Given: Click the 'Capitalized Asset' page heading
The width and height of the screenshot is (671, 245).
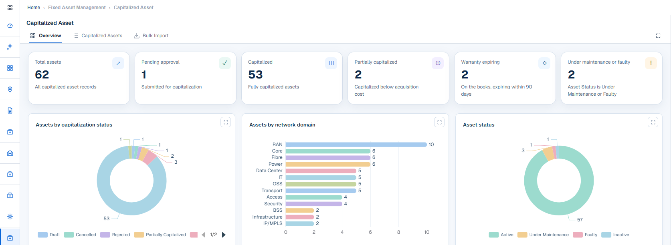Looking at the screenshot, I should click(50, 23).
